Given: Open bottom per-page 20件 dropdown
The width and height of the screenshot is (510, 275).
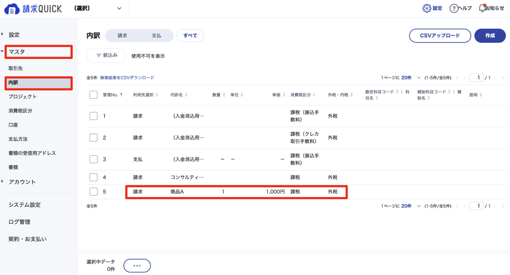Looking at the screenshot, I should 411,206.
